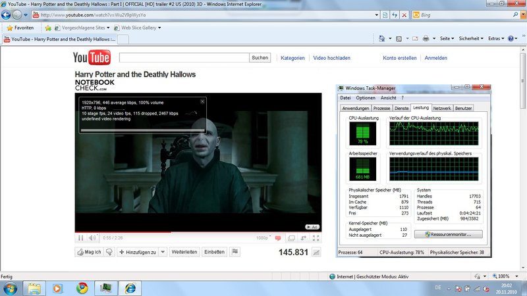Screen dimensions: 527x296
Task: Open the Kategorien link
Action: point(292,58)
